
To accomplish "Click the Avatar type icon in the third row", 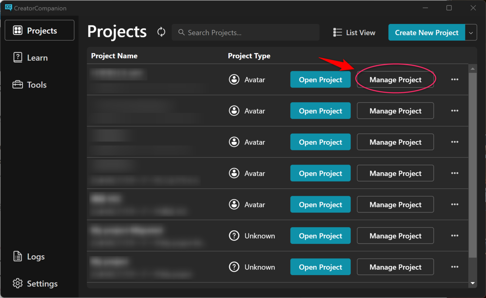I will click(x=234, y=142).
